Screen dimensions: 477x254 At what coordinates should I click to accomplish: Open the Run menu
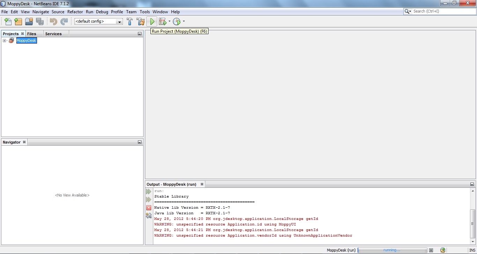(89, 12)
